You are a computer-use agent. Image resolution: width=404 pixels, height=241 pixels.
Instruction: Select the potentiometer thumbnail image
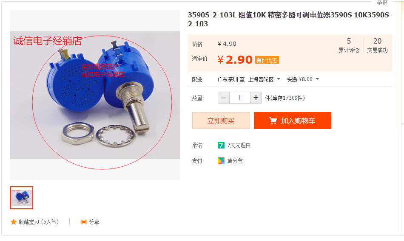(22, 198)
